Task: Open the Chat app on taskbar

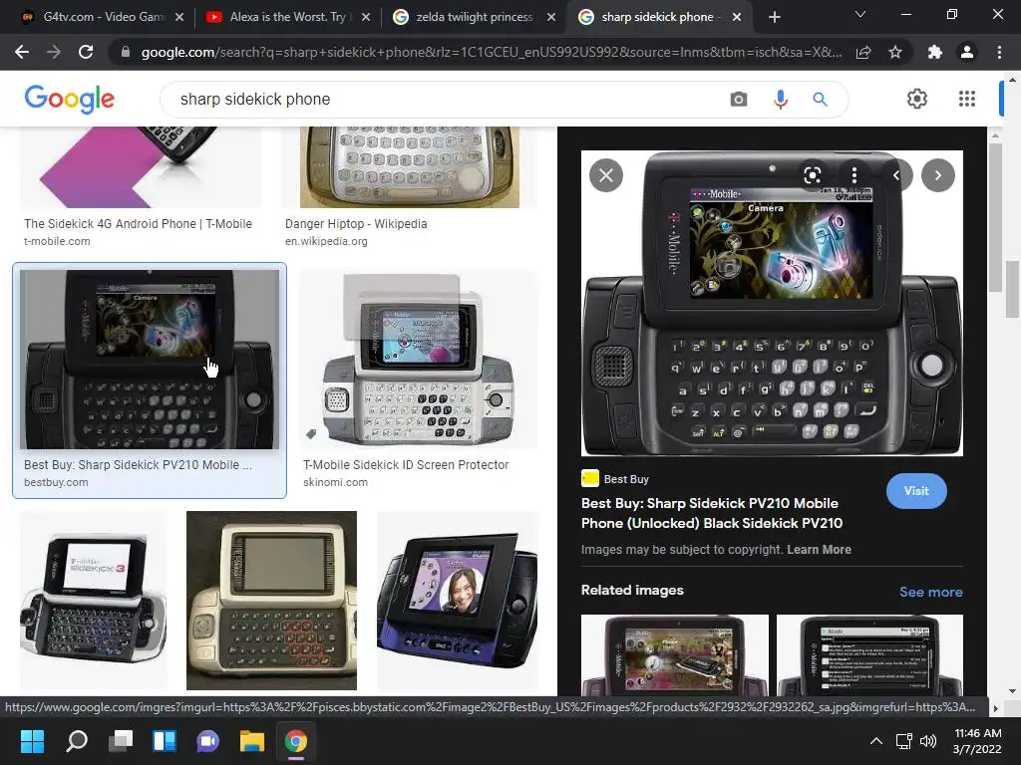Action: click(207, 741)
